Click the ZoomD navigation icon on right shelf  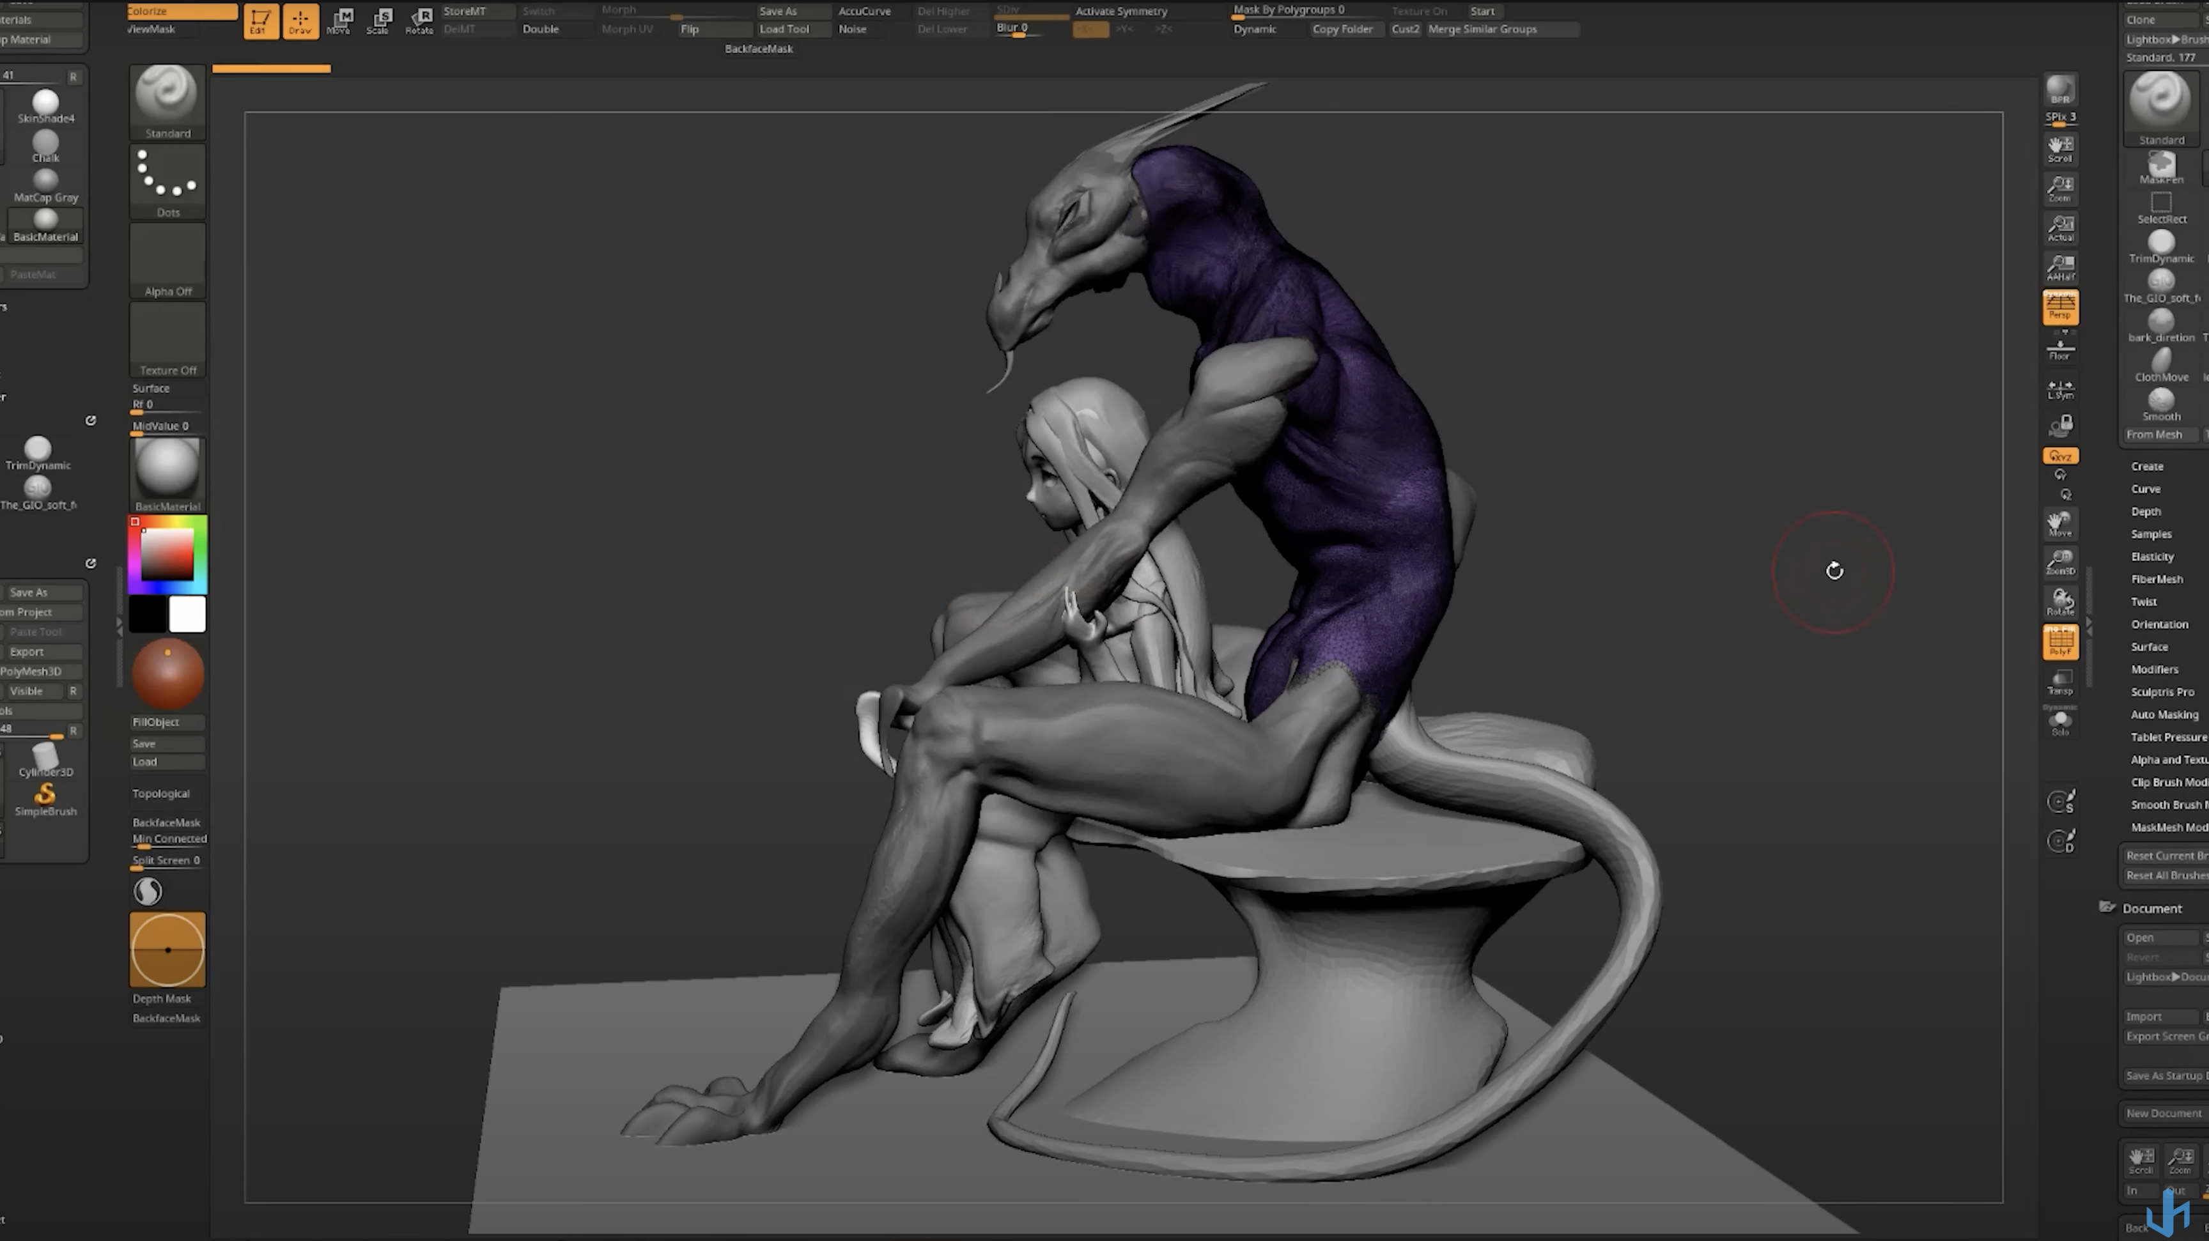point(2060,562)
